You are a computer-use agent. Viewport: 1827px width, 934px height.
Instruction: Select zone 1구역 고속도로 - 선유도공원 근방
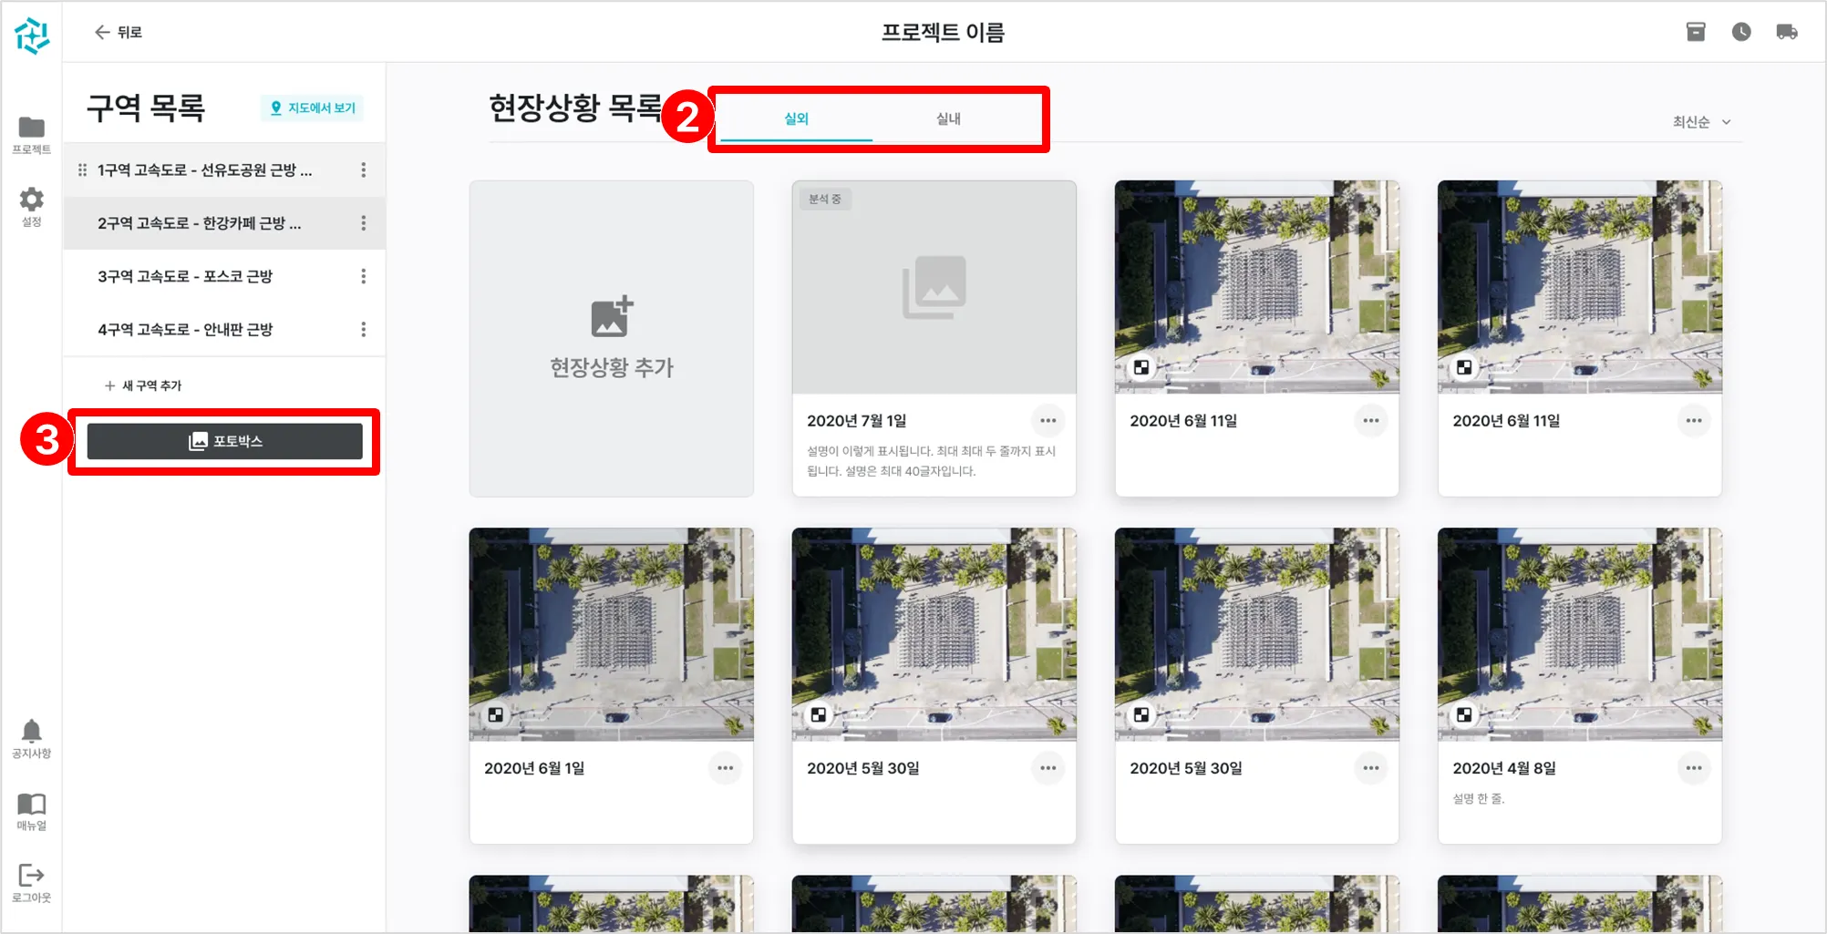click(x=224, y=169)
